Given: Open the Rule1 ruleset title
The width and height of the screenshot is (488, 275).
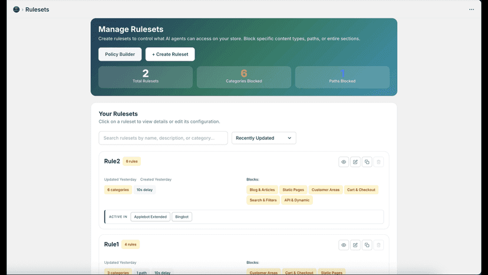Looking at the screenshot, I should tap(111, 244).
